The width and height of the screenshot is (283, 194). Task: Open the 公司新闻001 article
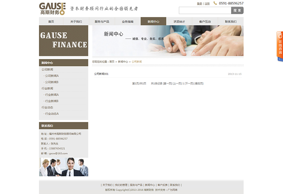tap(101, 74)
